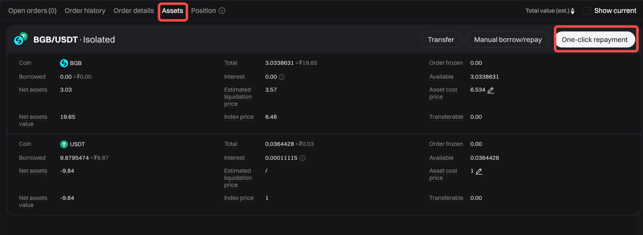Click the Transfer button

441,40
